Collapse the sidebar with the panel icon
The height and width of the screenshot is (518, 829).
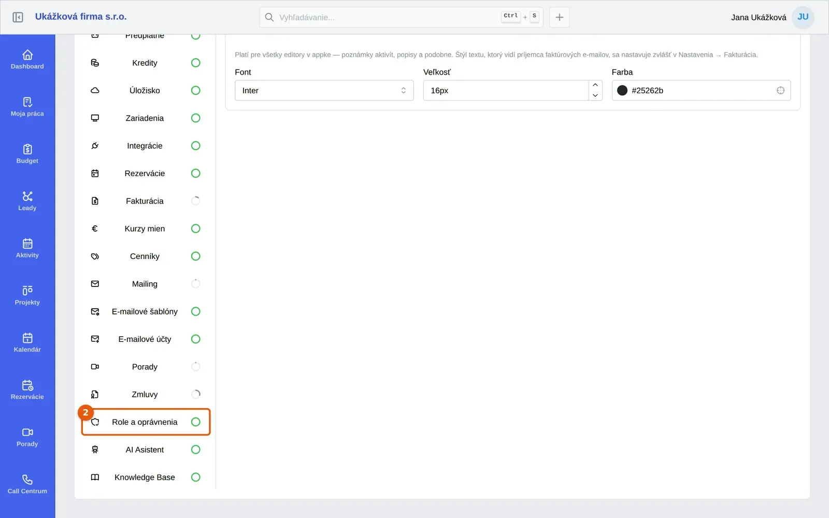pyautogui.click(x=18, y=17)
